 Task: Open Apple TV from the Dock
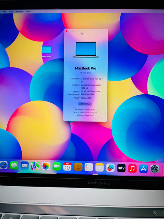tap(121, 168)
